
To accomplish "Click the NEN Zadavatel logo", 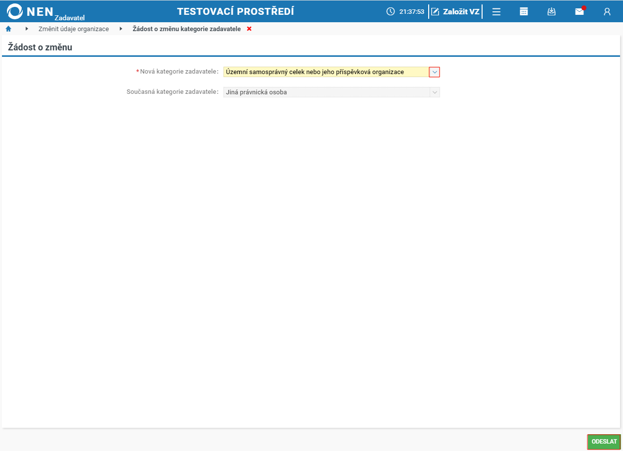I will [46, 11].
